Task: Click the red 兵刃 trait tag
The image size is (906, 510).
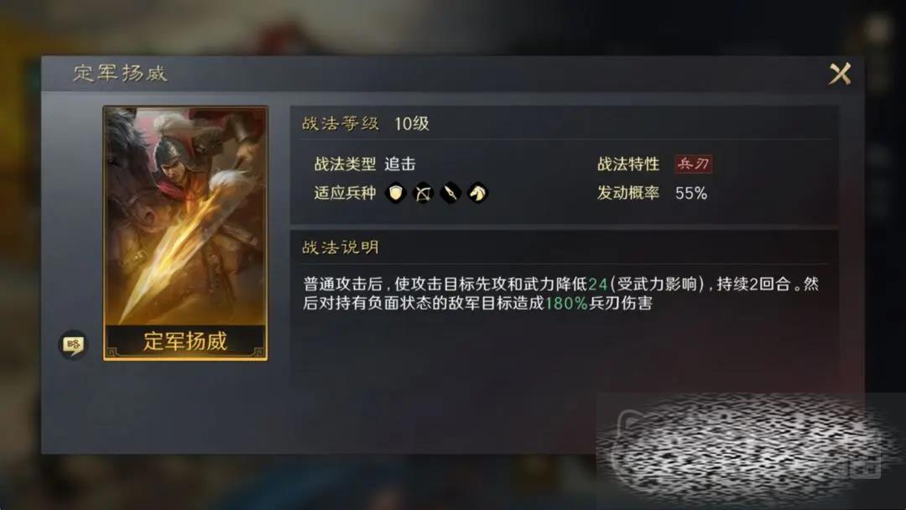Action: pyautogui.click(x=694, y=164)
